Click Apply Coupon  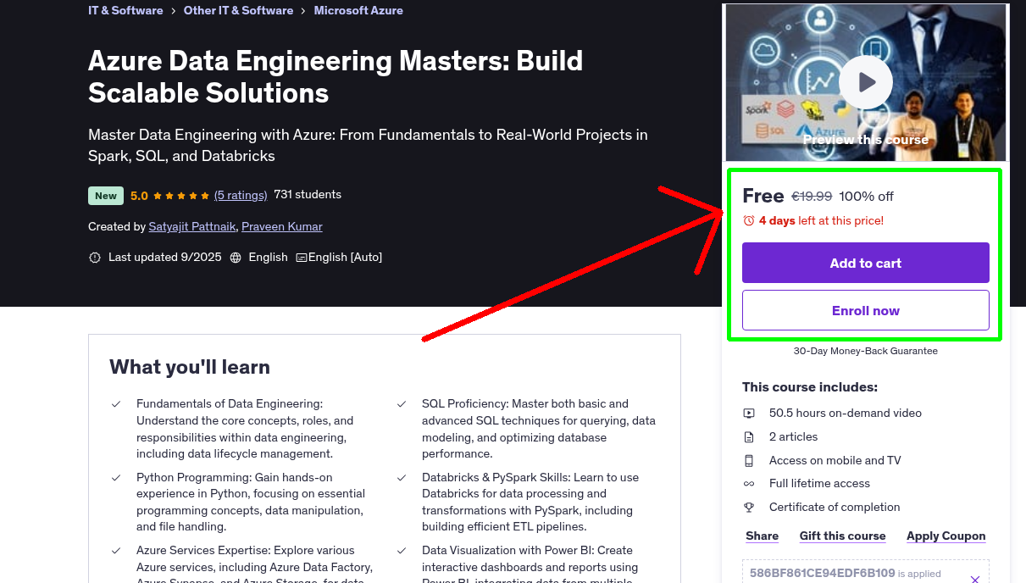pyautogui.click(x=946, y=536)
